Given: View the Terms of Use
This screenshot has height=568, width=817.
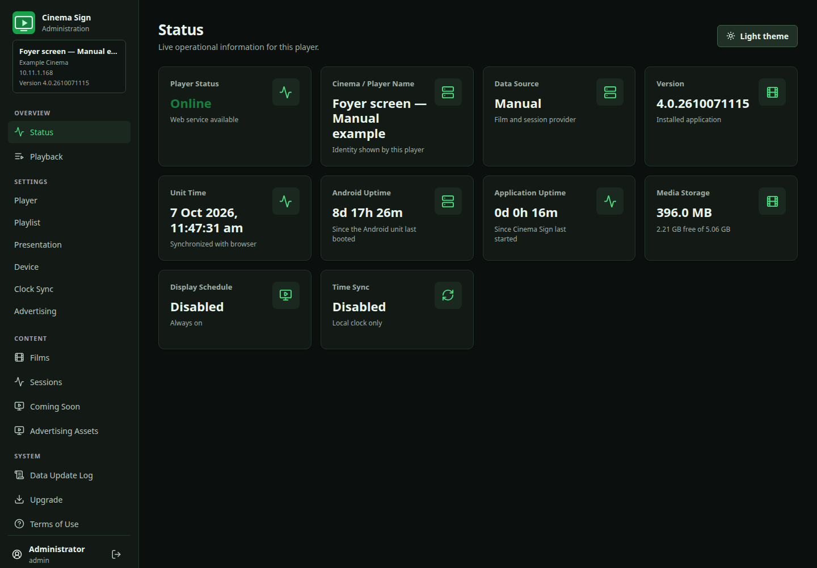Looking at the screenshot, I should click(69, 524).
